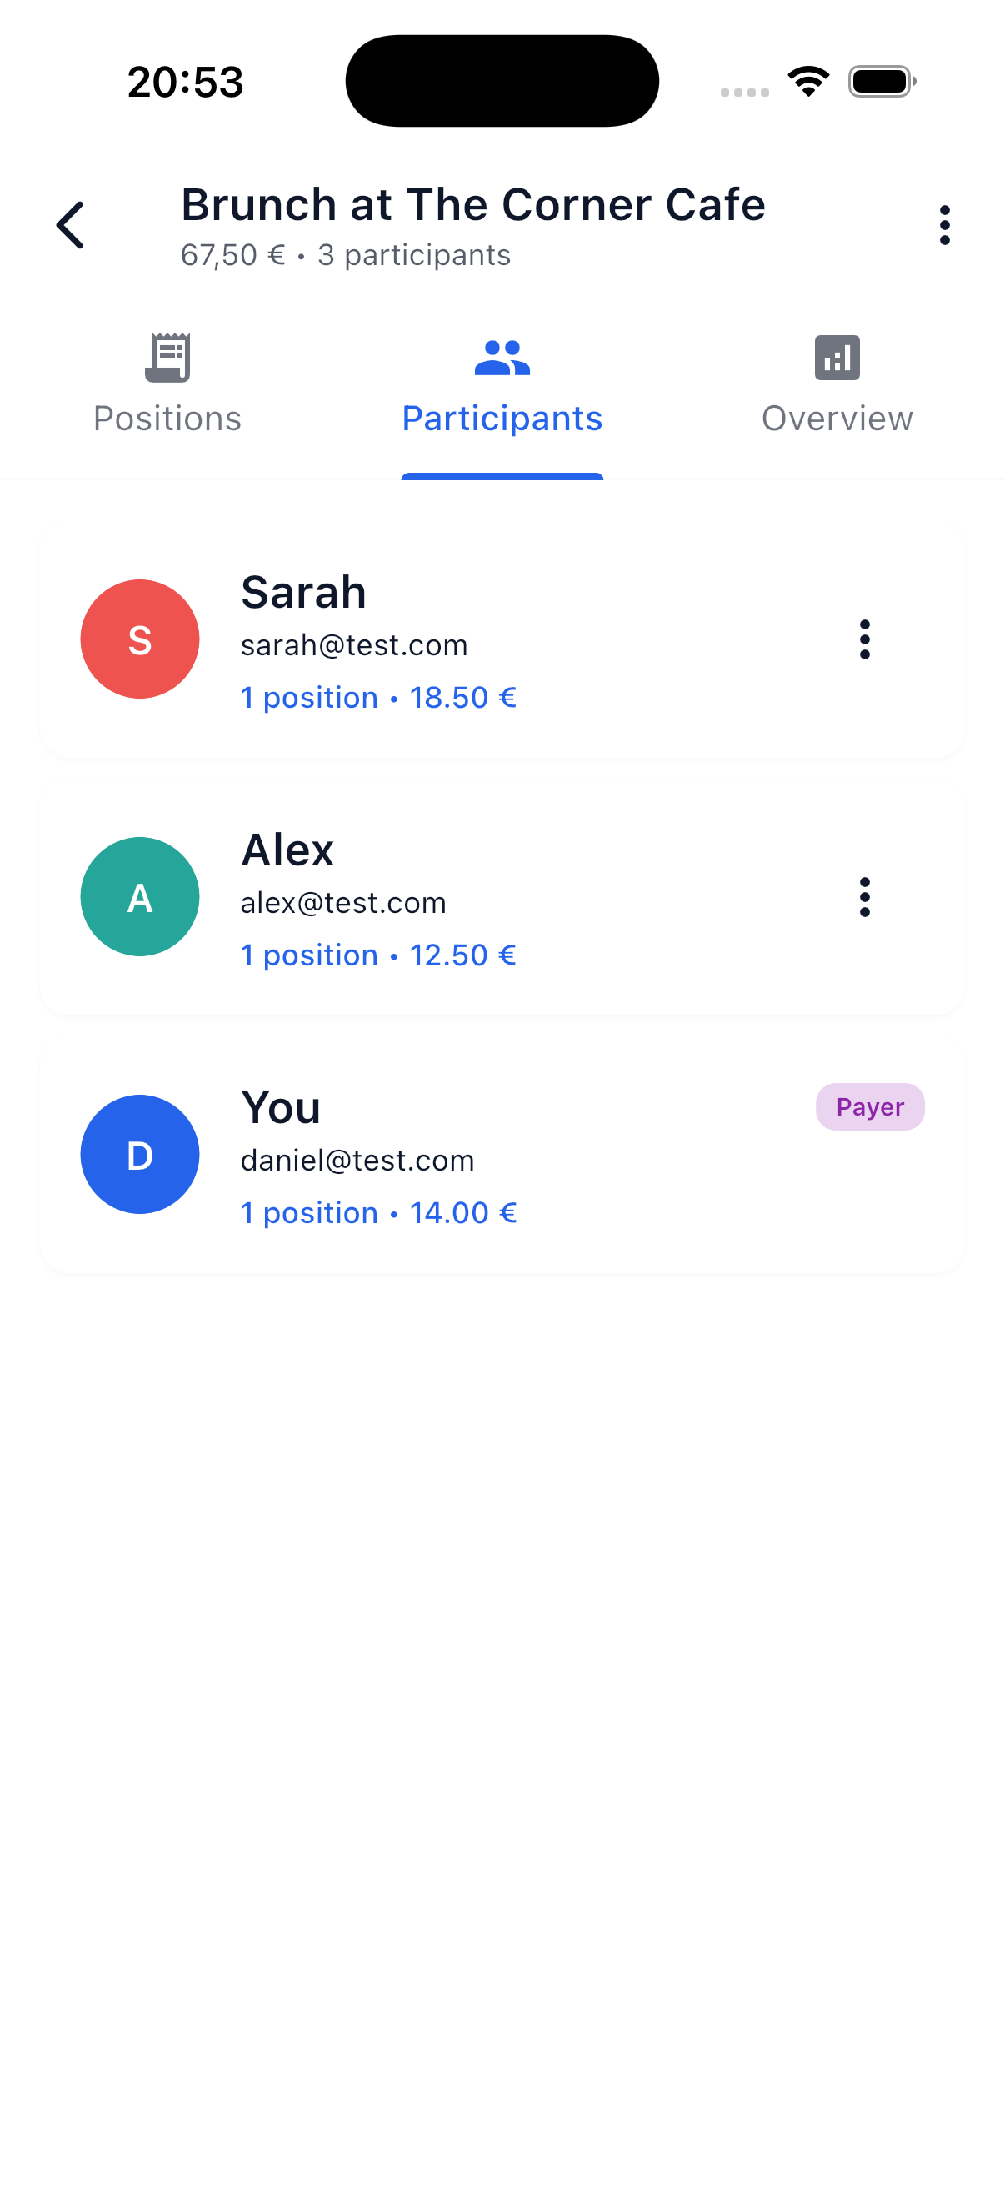This screenshot has width=1005, height=2186.
Task: Tap Alex's teal avatar circle
Action: [139, 896]
